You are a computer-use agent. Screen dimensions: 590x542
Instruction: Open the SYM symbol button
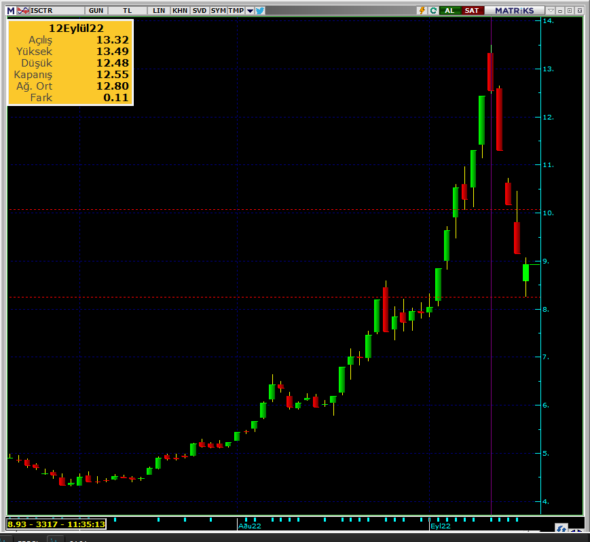click(x=218, y=11)
